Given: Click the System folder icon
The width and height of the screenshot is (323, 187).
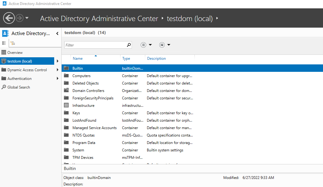Looking at the screenshot, I should coord(66,150).
